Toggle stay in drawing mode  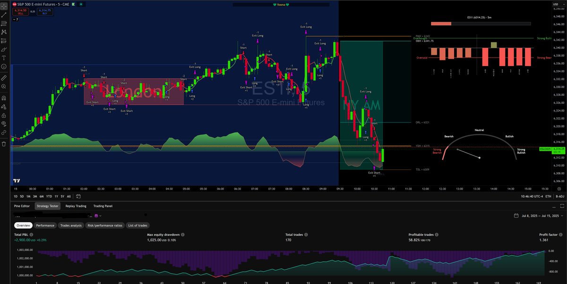pos(4,107)
